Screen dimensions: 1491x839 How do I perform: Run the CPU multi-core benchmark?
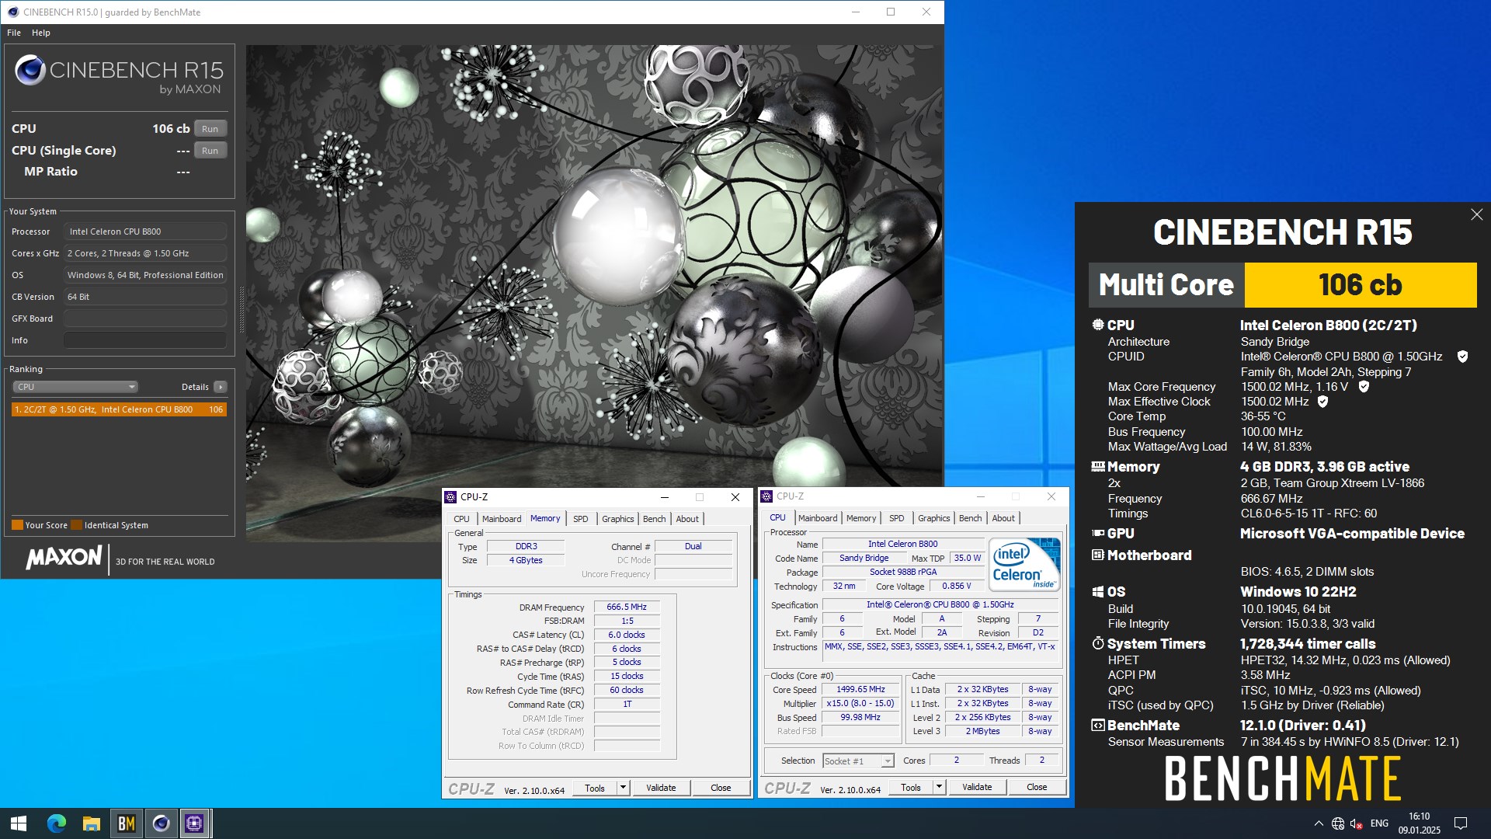[x=210, y=129]
